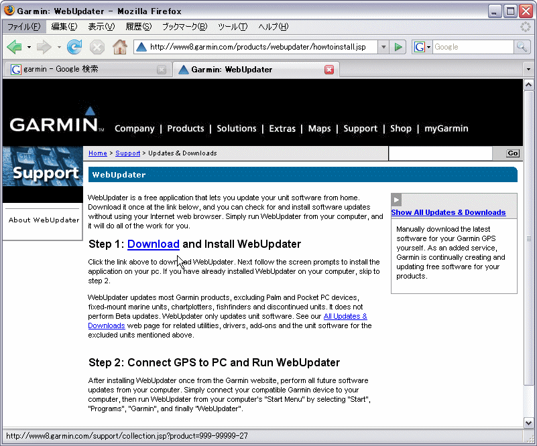Open the Shop navigation item

tap(401, 129)
